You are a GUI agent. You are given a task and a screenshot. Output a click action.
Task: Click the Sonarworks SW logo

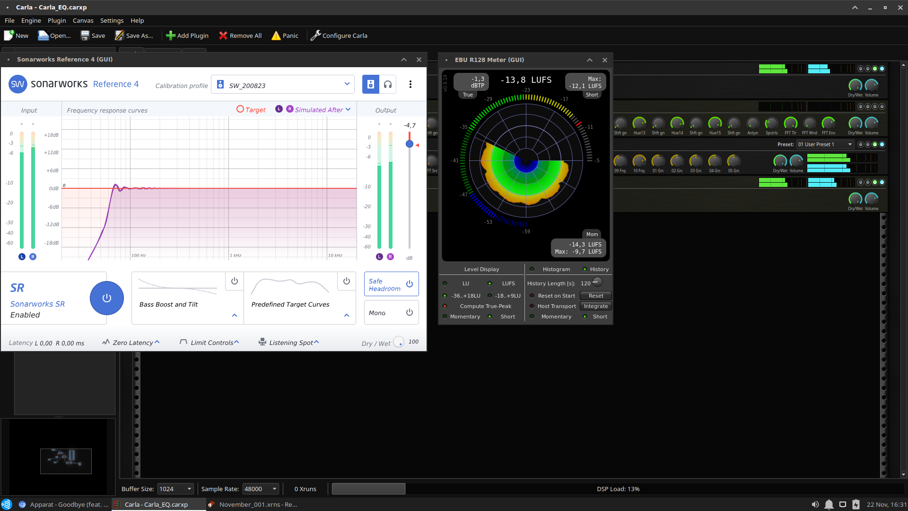[x=17, y=84]
